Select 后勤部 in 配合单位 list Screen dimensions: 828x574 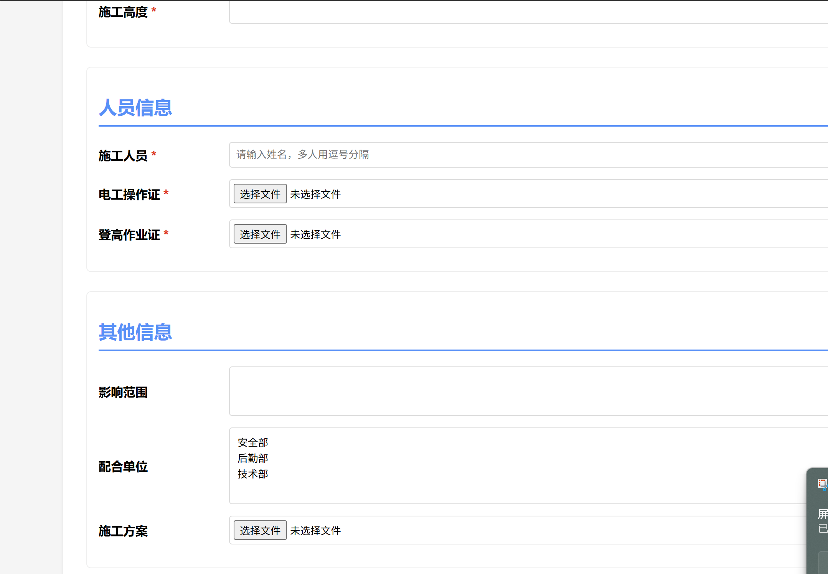point(253,458)
